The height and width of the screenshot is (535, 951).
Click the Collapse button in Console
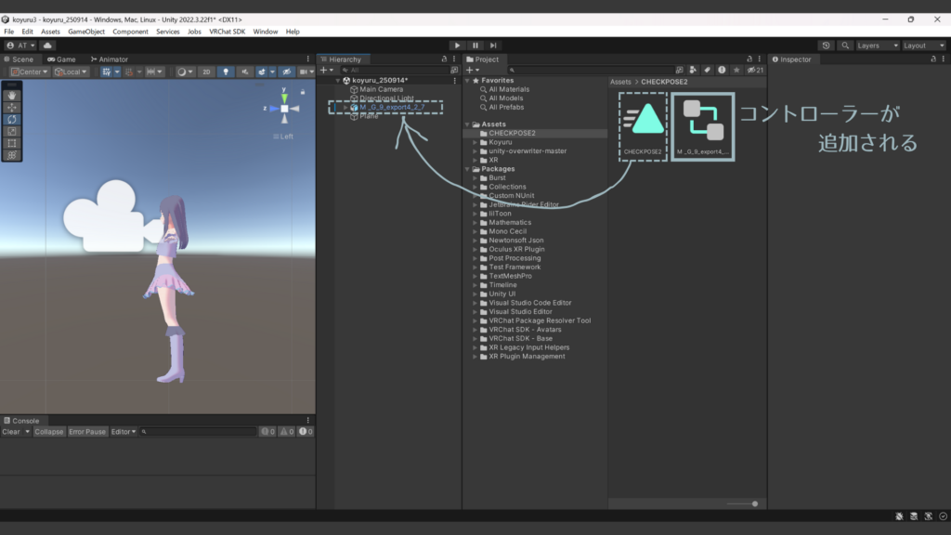[49, 432]
